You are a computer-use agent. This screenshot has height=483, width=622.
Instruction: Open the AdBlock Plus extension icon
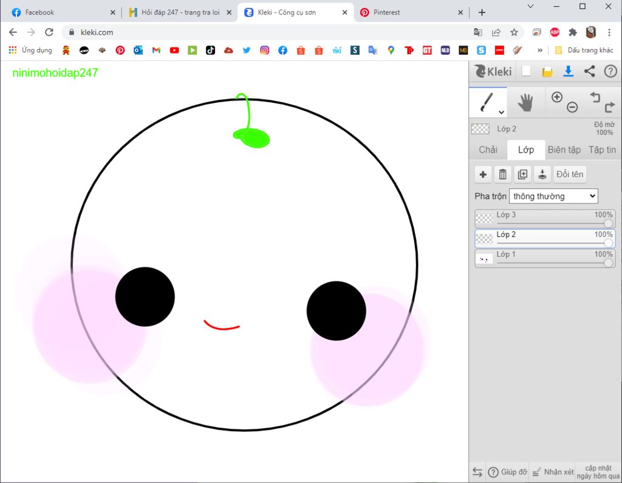(555, 32)
